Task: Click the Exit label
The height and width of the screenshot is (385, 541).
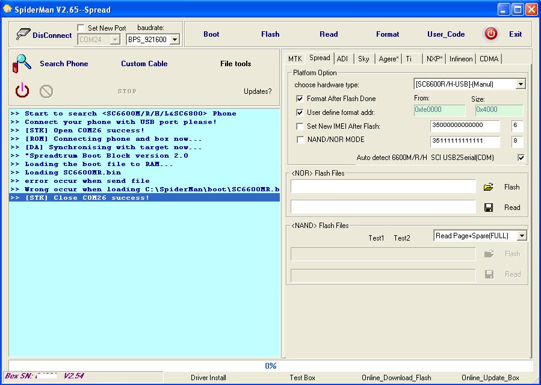Action: click(516, 34)
